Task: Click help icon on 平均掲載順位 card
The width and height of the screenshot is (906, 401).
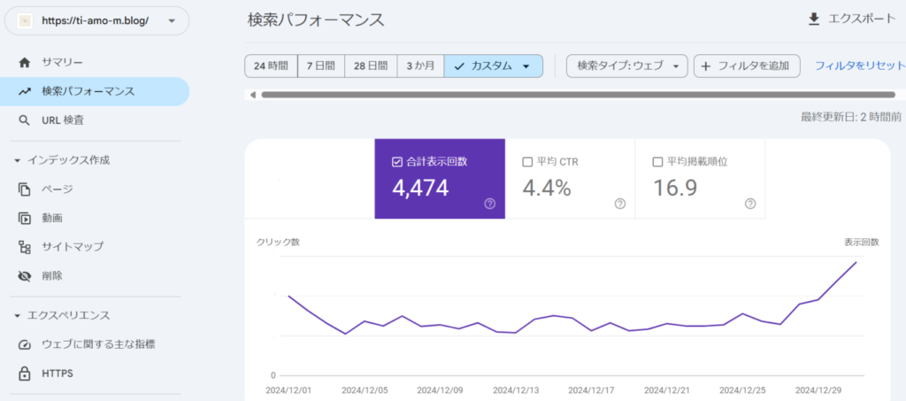Action: click(x=750, y=204)
